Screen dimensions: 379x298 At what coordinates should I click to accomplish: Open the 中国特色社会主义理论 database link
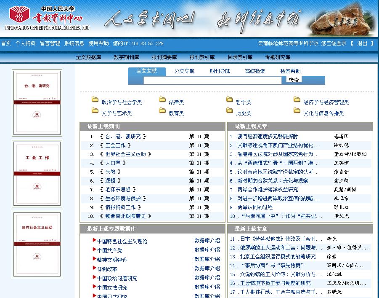[122, 242]
